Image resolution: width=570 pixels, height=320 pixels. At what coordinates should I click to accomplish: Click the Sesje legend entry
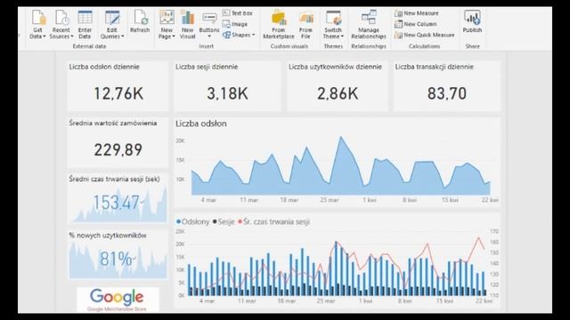click(224, 221)
